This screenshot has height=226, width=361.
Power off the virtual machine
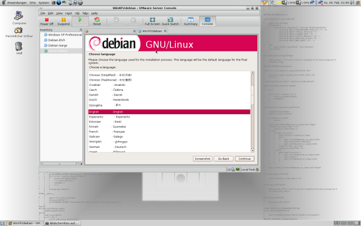(47, 21)
